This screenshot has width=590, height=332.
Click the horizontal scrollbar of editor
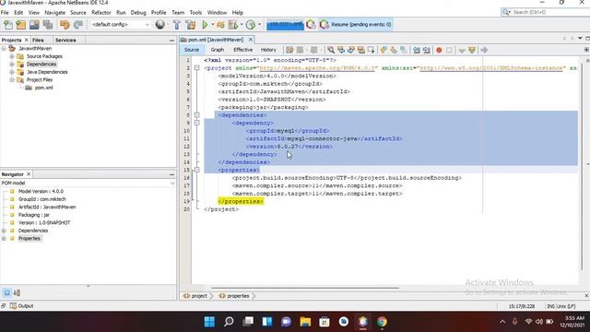click(305, 289)
